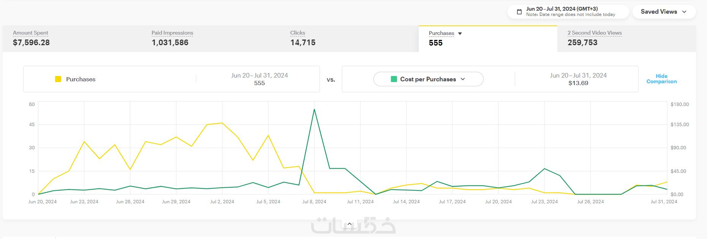Switch to the Clicks metric tab

[x=303, y=38]
